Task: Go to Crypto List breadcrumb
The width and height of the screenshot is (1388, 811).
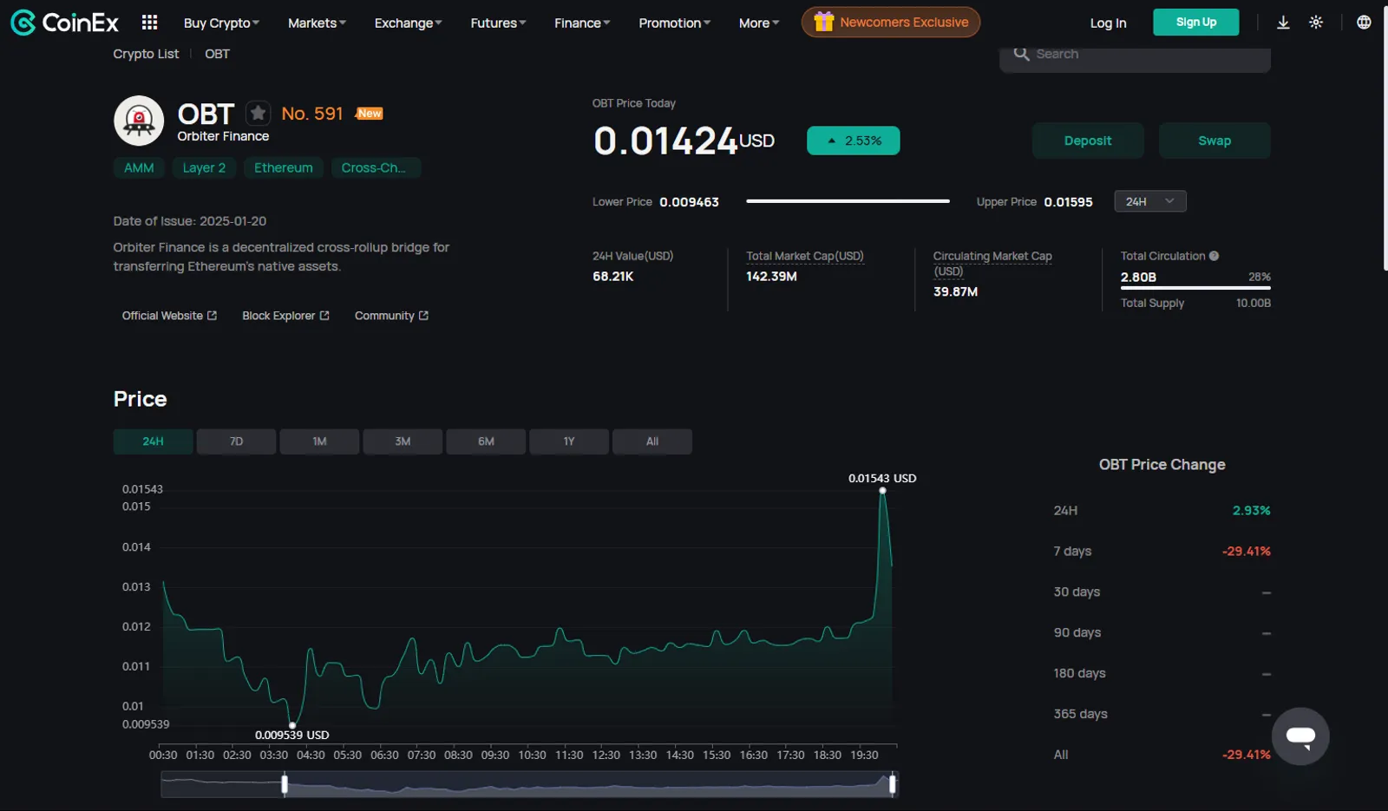Action: click(x=146, y=54)
